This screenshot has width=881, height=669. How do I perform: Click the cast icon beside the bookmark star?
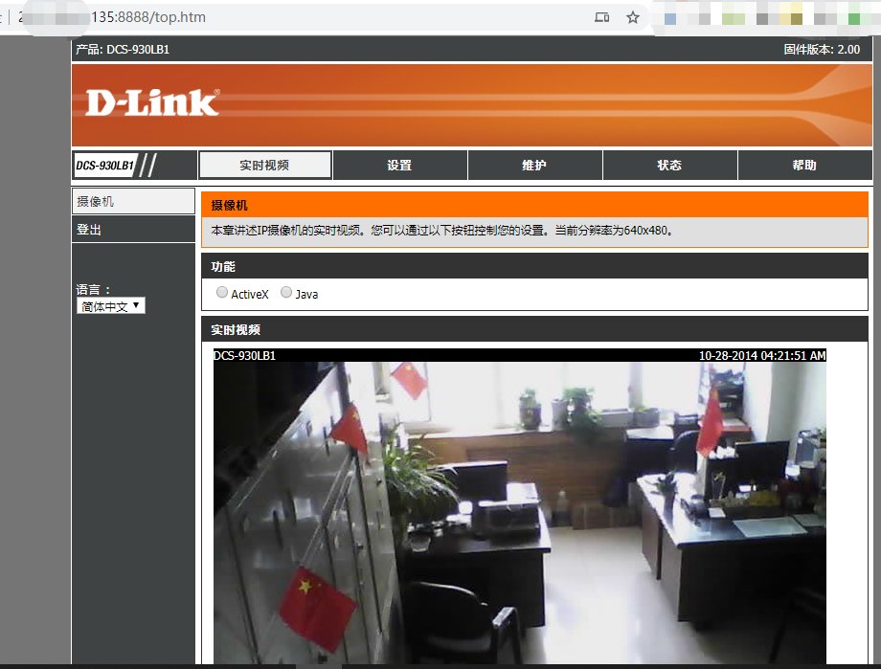[x=601, y=17]
